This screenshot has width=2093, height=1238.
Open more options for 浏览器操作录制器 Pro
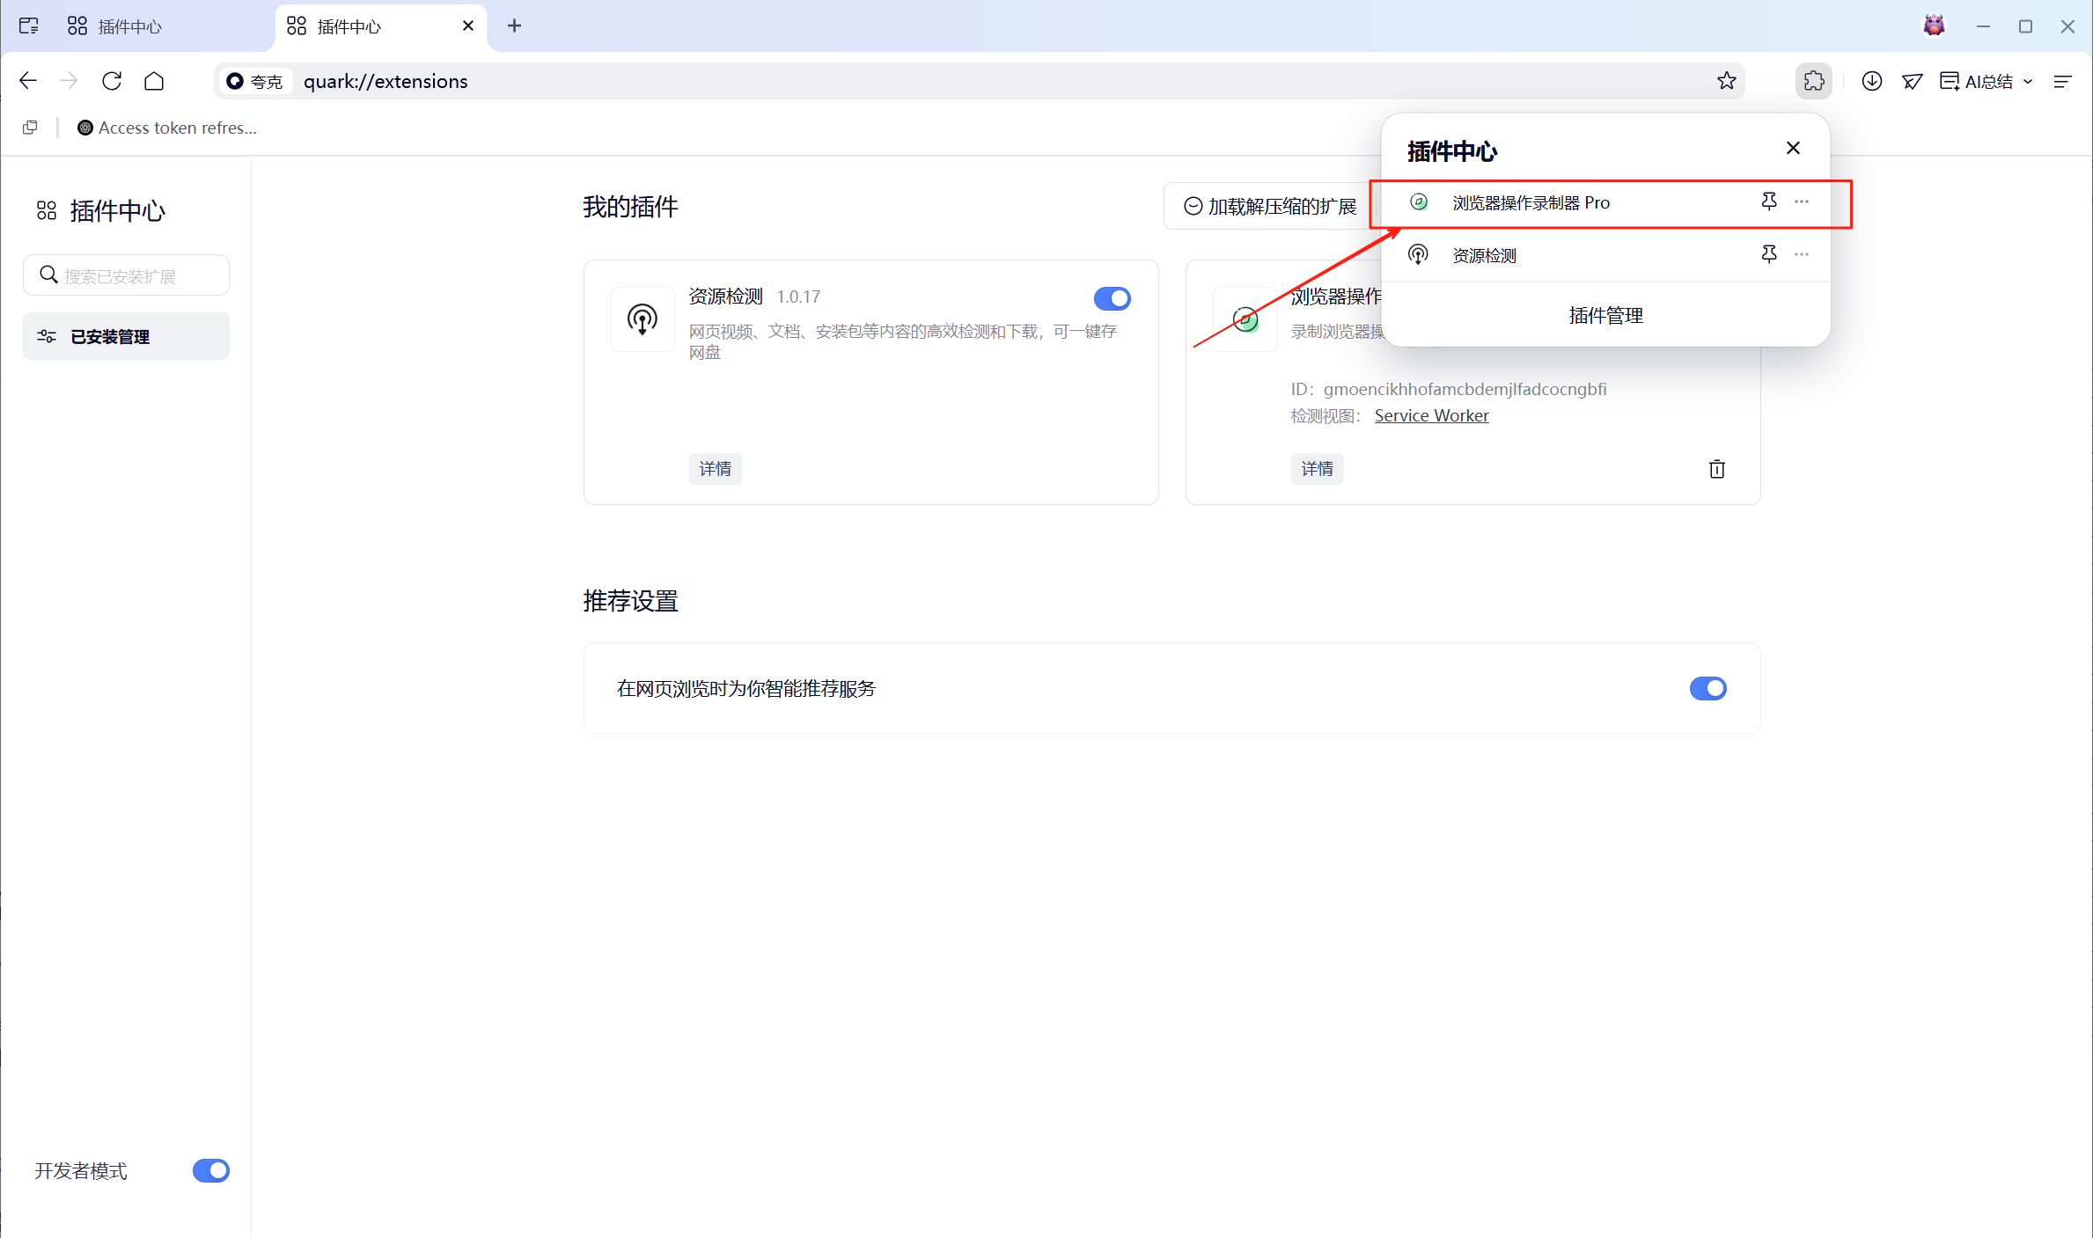tap(1802, 201)
